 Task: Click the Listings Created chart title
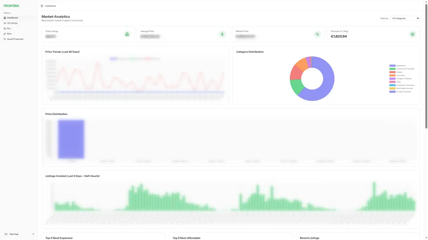[72, 176]
